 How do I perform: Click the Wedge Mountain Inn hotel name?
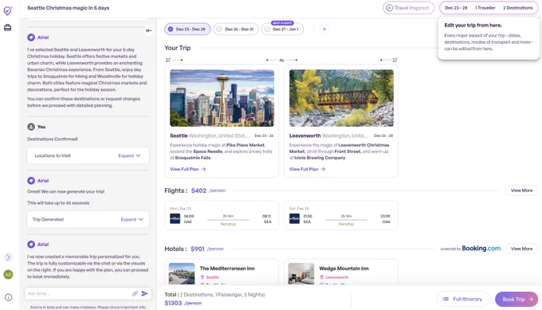pos(344,269)
